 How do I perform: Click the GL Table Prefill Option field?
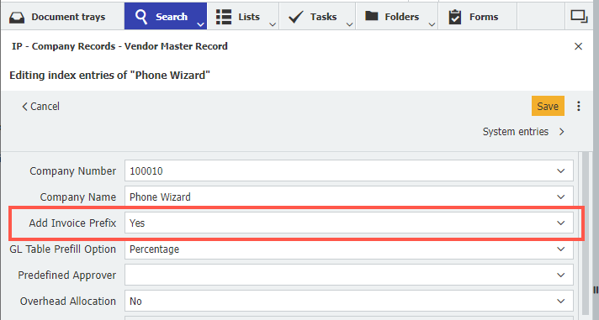(349, 249)
